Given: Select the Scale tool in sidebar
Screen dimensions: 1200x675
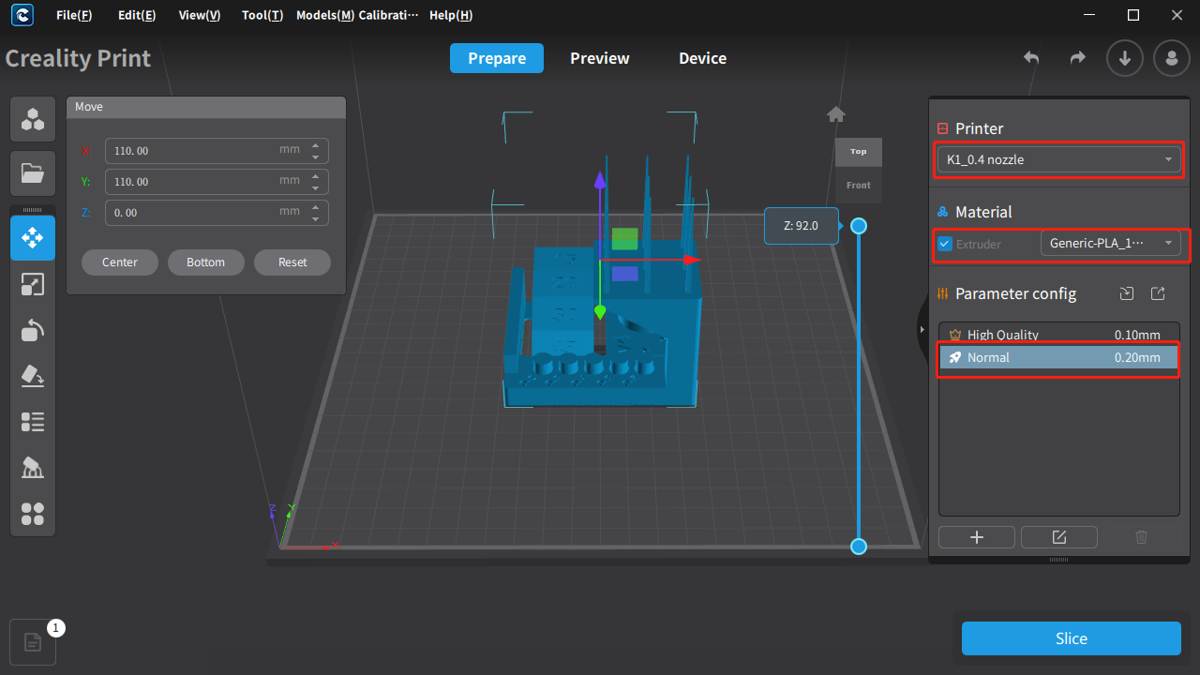Looking at the screenshot, I should [x=33, y=284].
